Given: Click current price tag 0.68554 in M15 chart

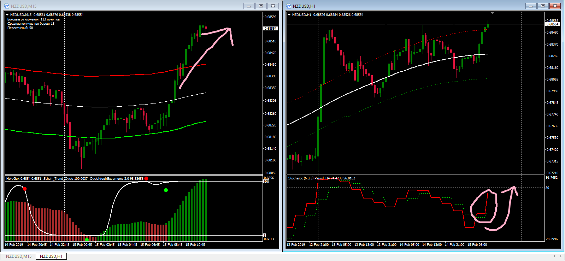Looking at the screenshot, I should coord(271,29).
